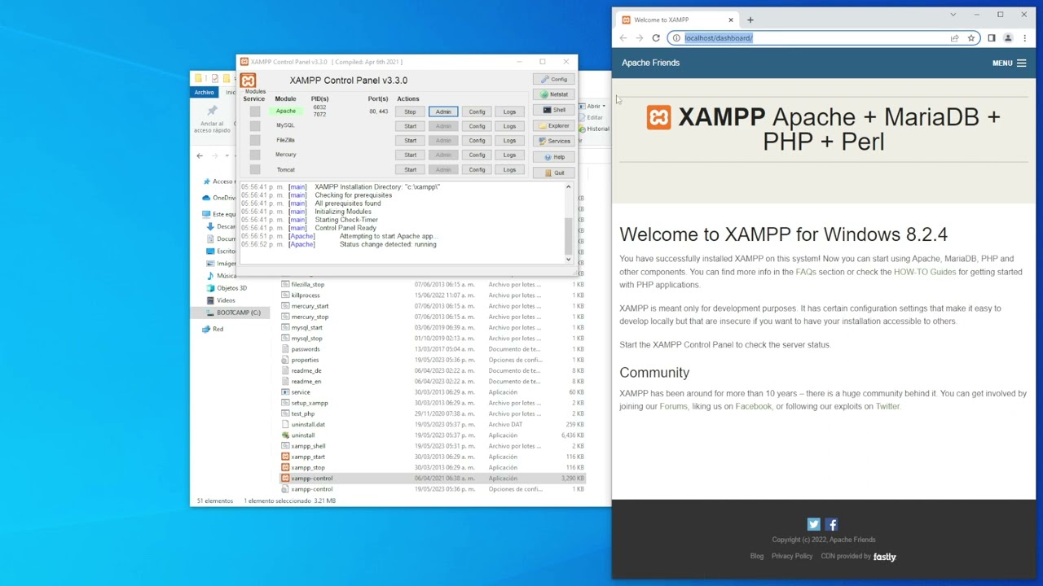
Task: Start the Tomcat module
Action: click(x=410, y=169)
